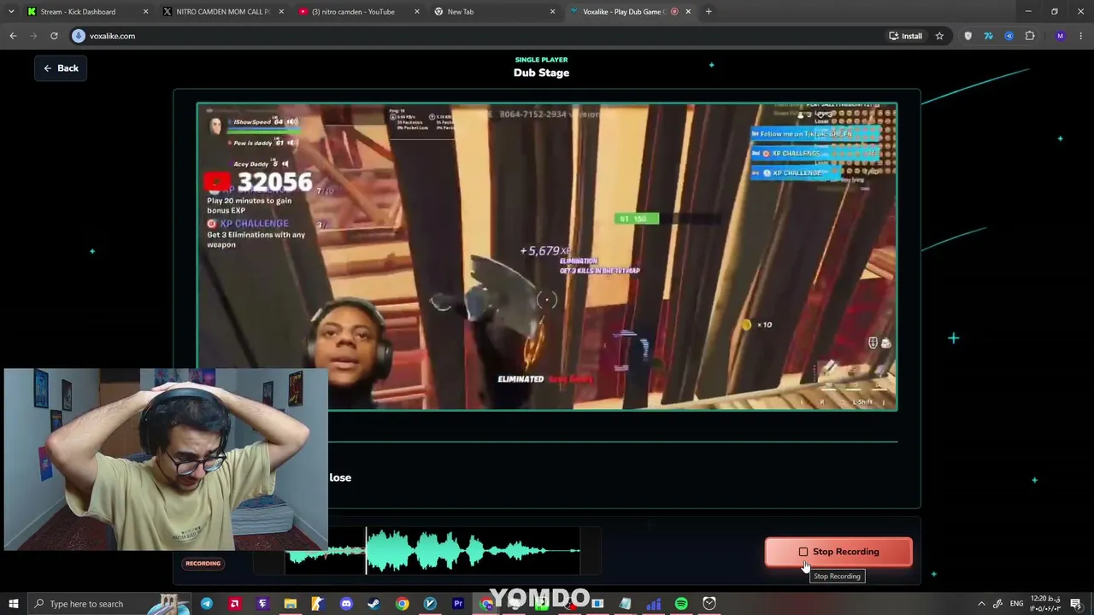Close the NITRO CAMDEN MOM CALL tab

tap(281, 12)
